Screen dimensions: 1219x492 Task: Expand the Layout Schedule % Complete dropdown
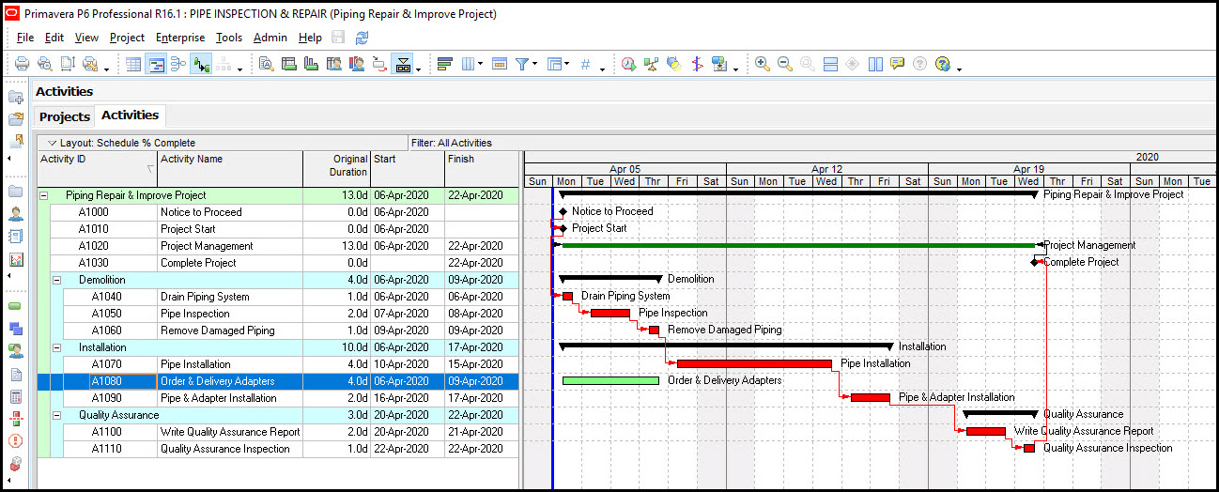[52, 143]
